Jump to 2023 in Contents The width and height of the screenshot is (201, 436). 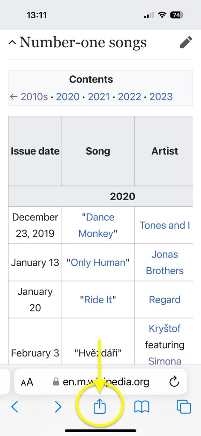(161, 97)
